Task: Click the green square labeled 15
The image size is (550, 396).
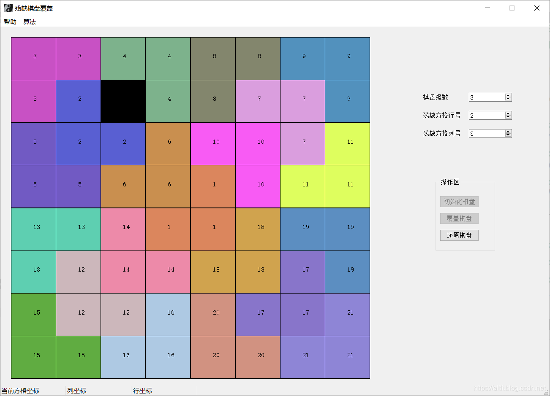Action: (x=33, y=314)
